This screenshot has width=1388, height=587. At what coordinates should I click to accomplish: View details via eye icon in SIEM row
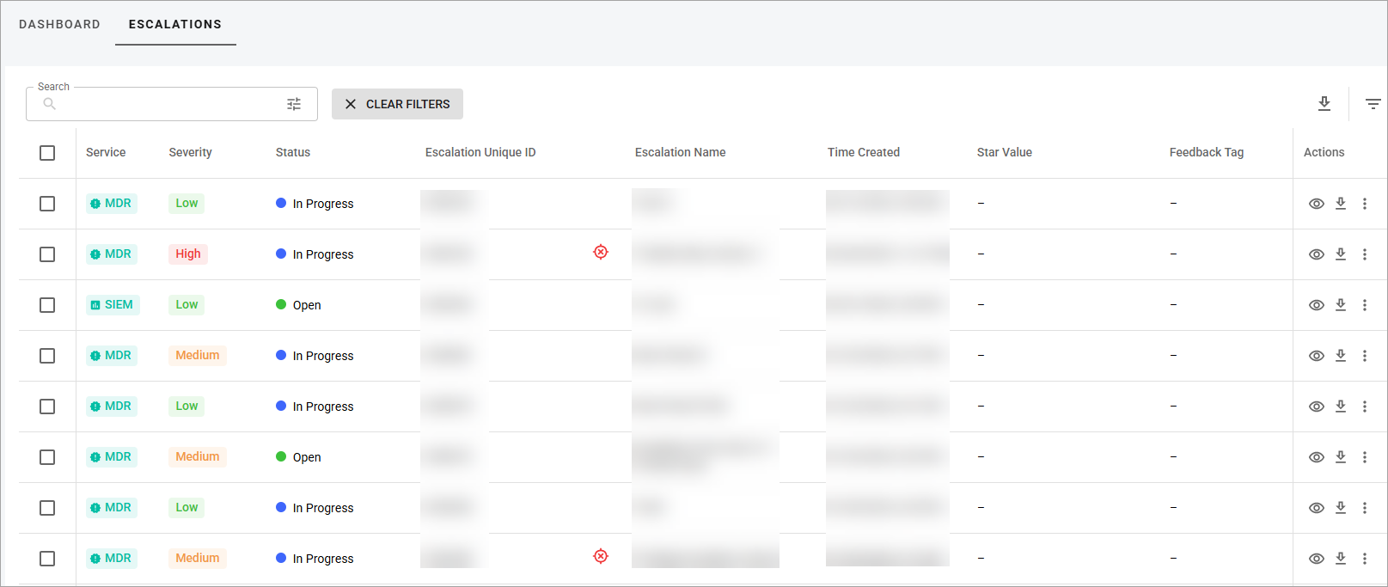1316,305
